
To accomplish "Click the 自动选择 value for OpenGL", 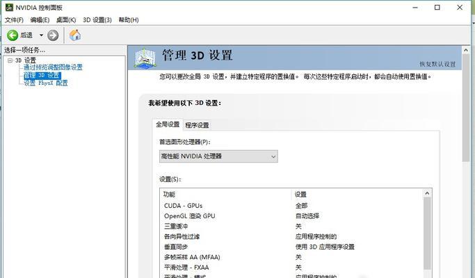I will [307, 216].
